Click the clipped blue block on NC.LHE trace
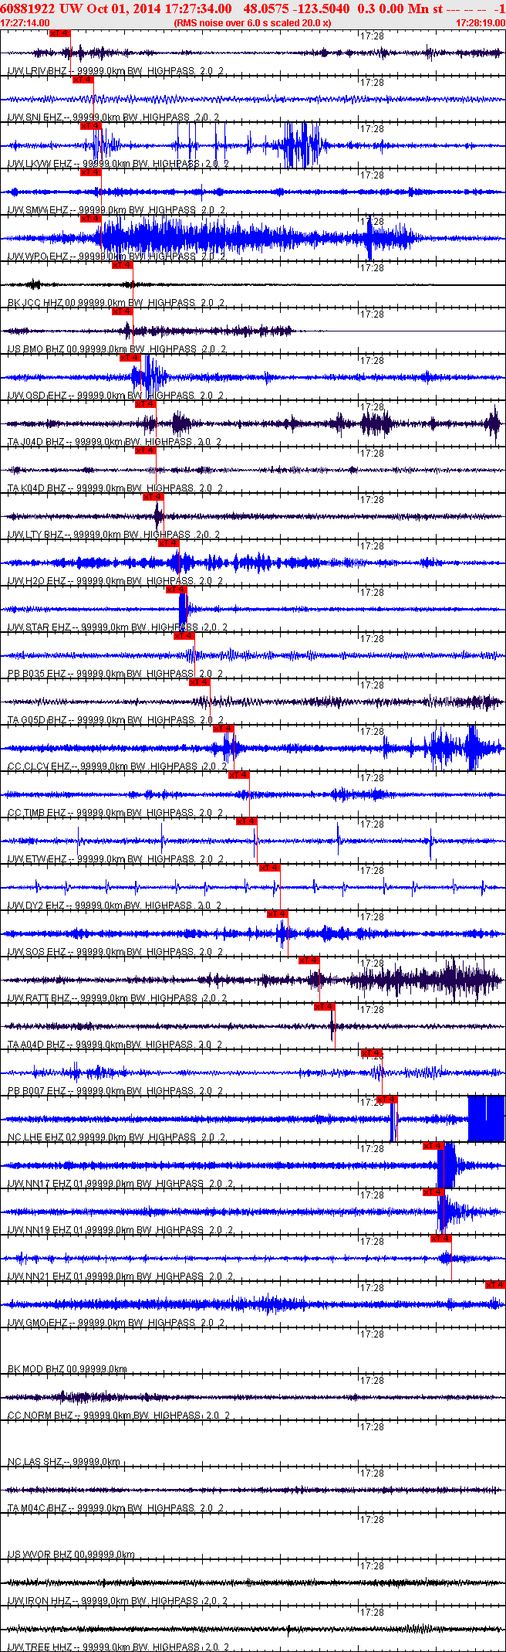The height and width of the screenshot is (1652, 506). (486, 1118)
